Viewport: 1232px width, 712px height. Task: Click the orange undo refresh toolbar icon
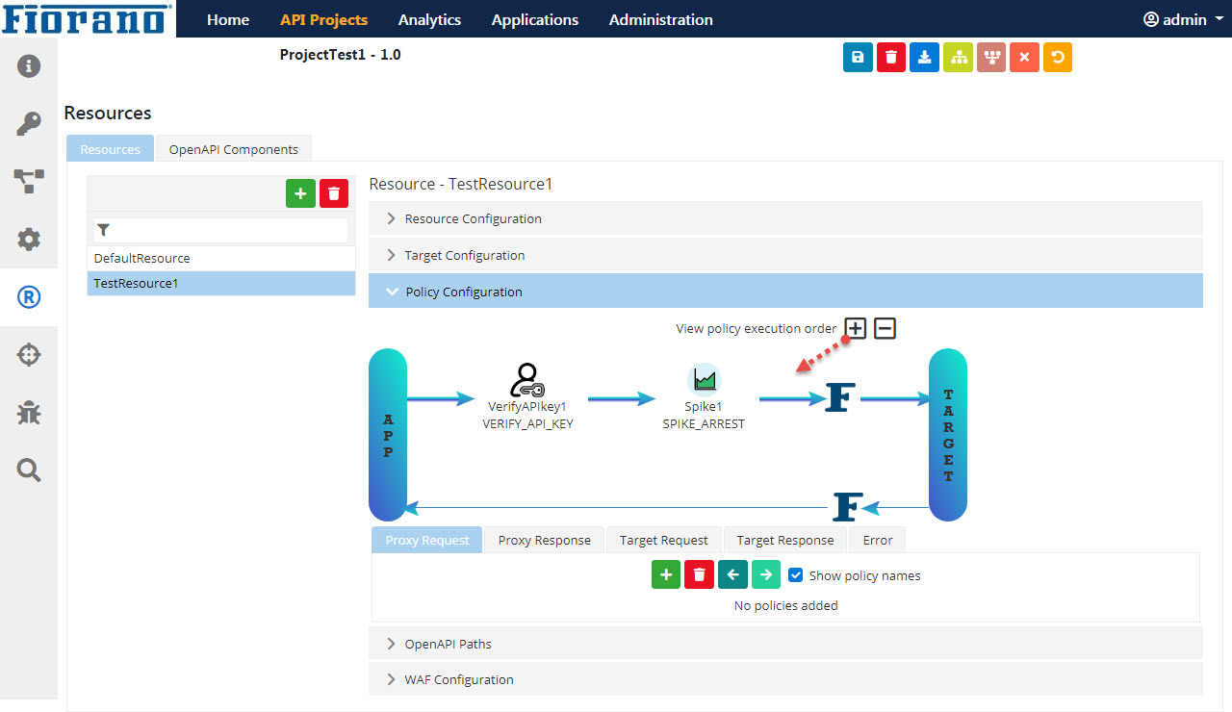pyautogui.click(x=1058, y=58)
